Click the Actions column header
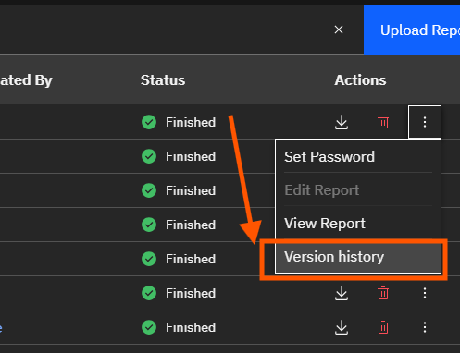This screenshot has width=460, height=353. (x=360, y=80)
